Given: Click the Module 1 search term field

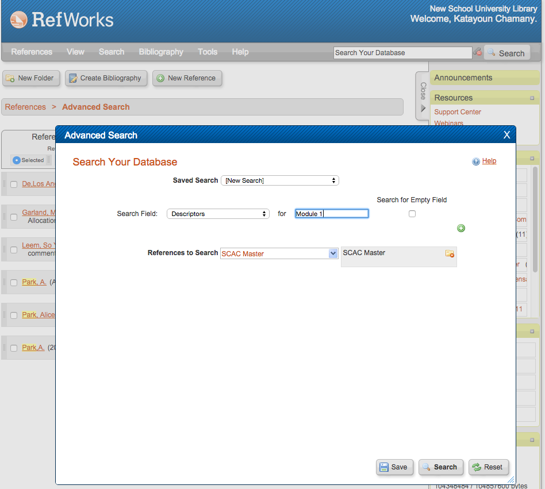Looking at the screenshot, I should click(x=332, y=214).
